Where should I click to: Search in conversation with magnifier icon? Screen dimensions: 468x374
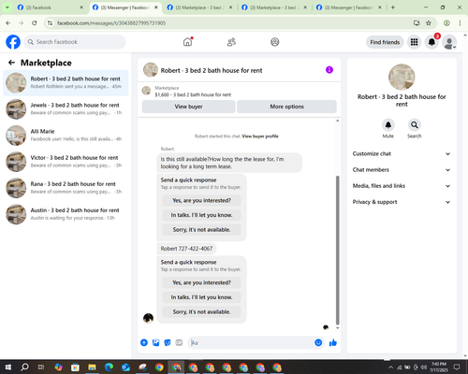(x=415, y=125)
